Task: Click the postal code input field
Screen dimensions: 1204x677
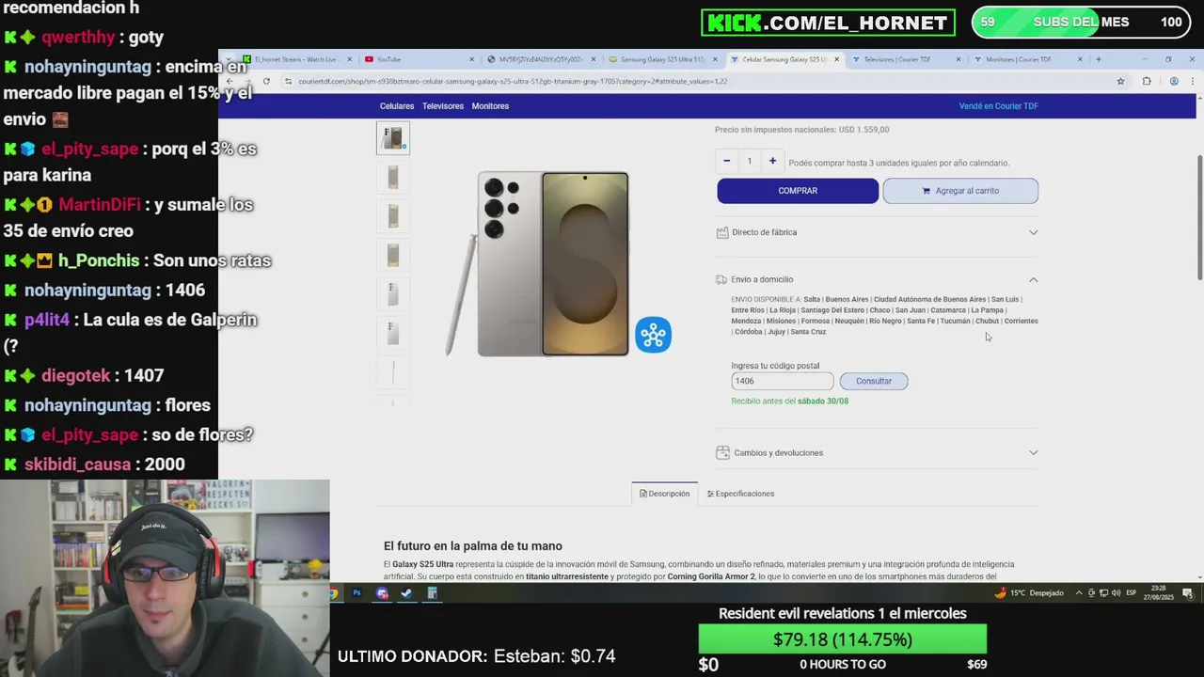Action: click(783, 381)
